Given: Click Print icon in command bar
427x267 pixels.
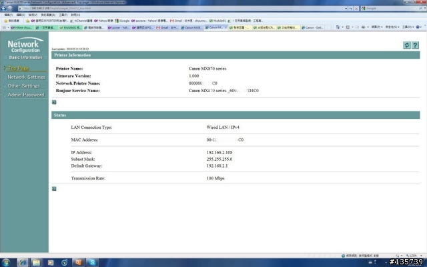Looking at the screenshot, I should coord(363,27).
